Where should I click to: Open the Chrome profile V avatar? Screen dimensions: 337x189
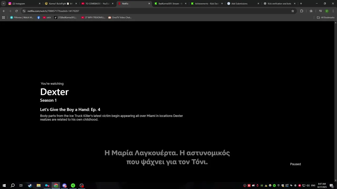click(x=327, y=11)
